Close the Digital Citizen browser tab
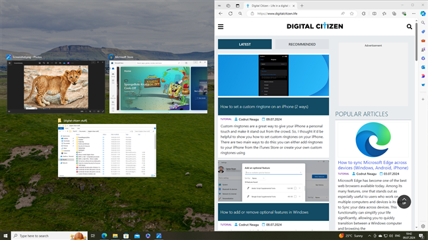Image resolution: width=428 pixels, height=240 pixels. coord(294,6)
